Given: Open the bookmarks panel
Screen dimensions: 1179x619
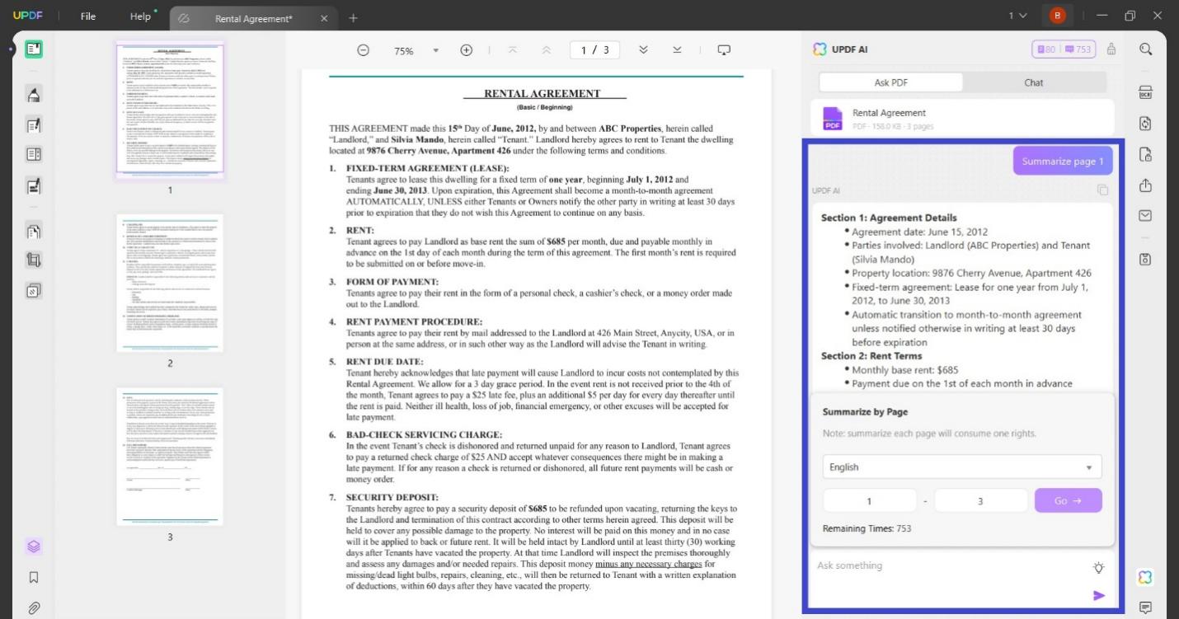Looking at the screenshot, I should pyautogui.click(x=33, y=577).
